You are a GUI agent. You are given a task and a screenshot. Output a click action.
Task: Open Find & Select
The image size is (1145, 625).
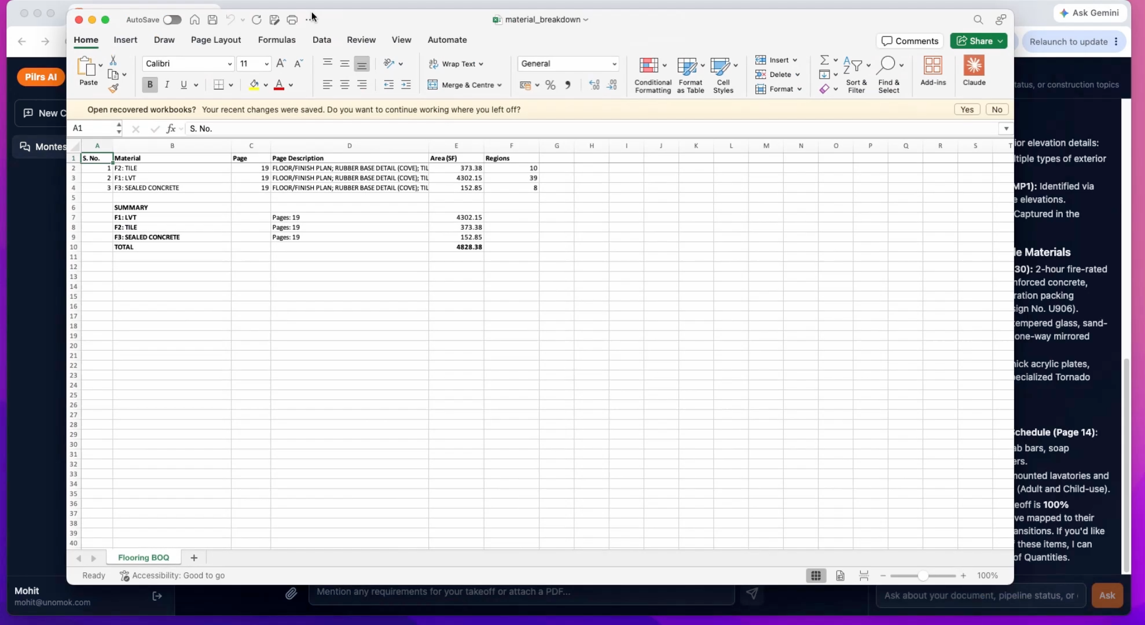tap(889, 75)
